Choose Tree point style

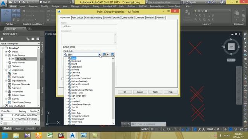[x=73, y=110]
